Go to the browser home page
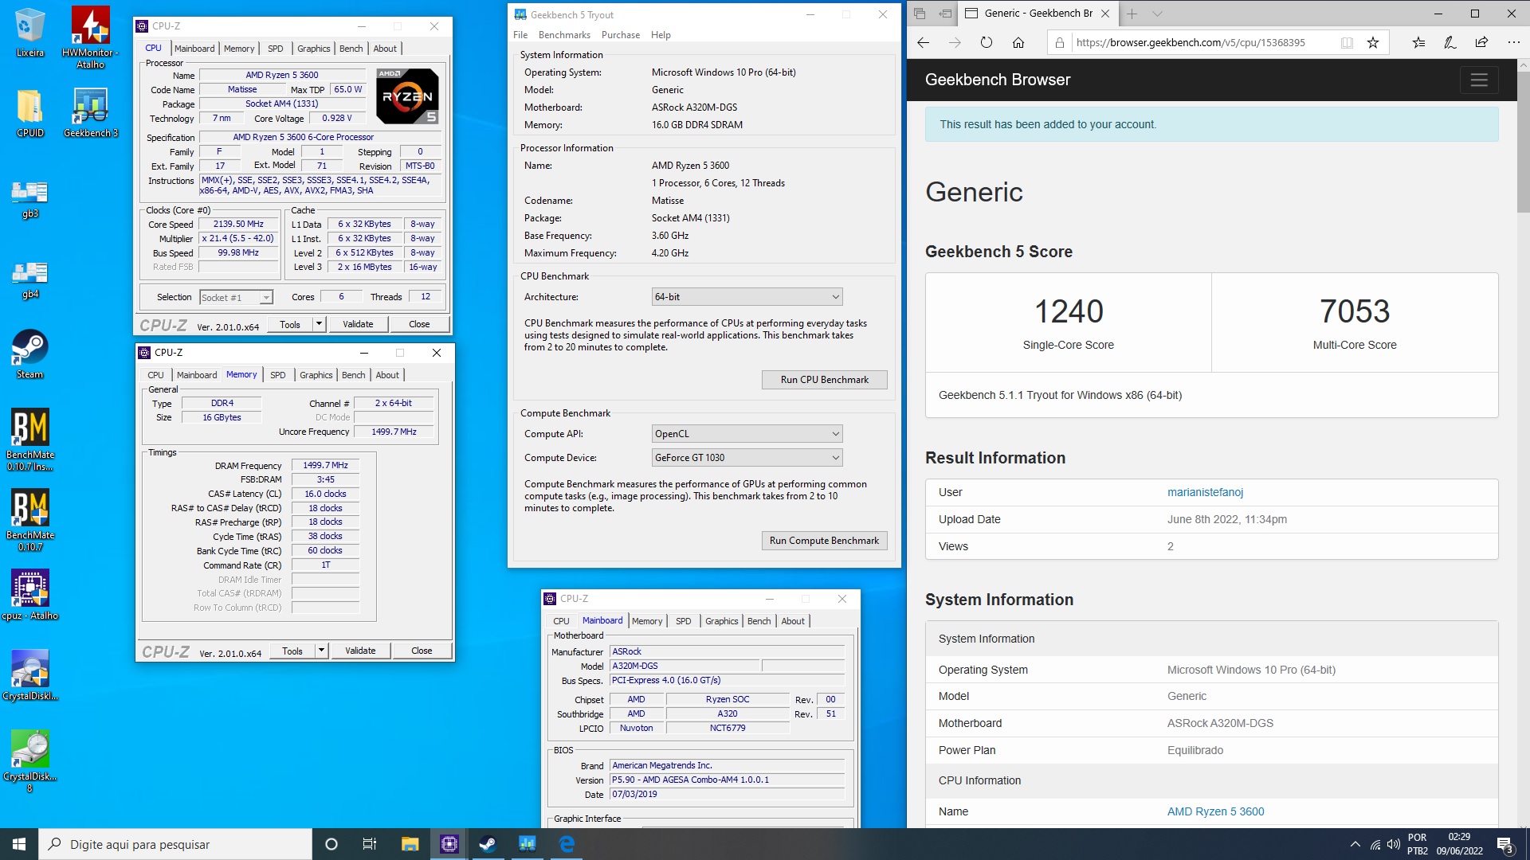1530x860 pixels. (1018, 43)
